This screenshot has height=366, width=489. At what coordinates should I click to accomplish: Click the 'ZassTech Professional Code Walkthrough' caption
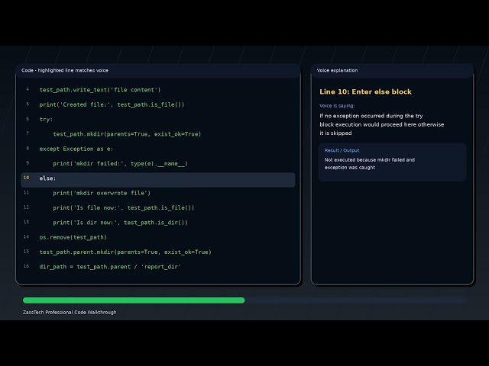pyautogui.click(x=70, y=312)
